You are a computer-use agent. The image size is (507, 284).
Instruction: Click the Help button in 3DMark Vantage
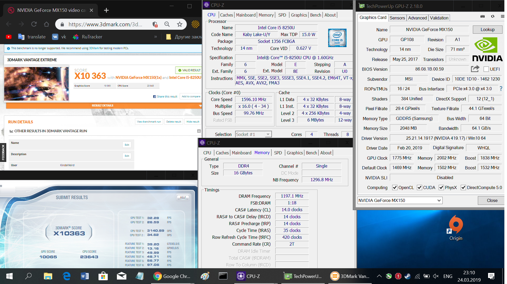click(183, 197)
